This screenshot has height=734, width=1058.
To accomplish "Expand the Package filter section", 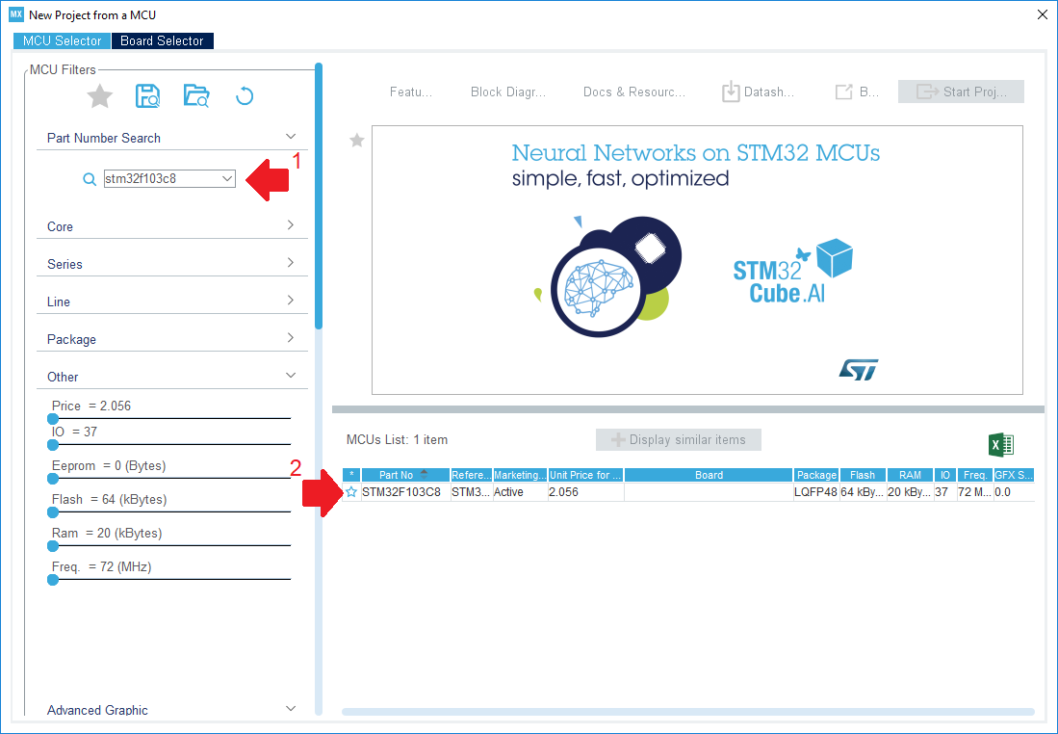I will click(171, 339).
